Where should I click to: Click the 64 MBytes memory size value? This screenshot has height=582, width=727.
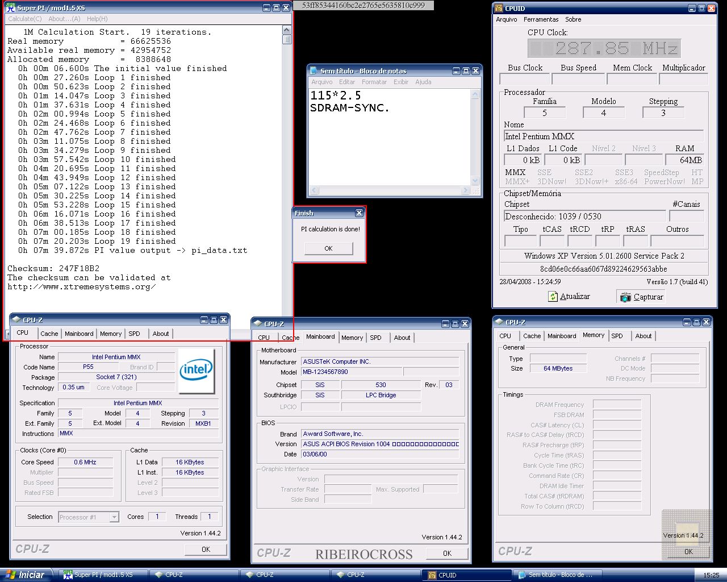pos(558,368)
